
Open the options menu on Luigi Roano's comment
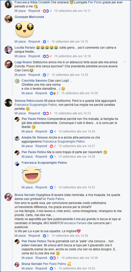tap(125, 62)
